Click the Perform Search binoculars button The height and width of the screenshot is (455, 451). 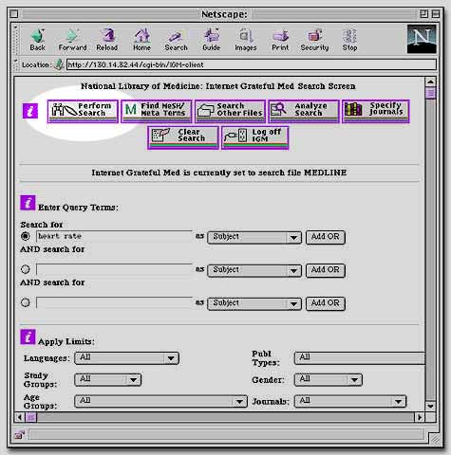click(83, 111)
